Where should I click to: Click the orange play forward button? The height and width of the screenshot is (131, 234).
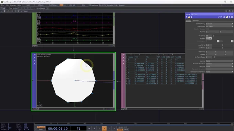point(104,128)
